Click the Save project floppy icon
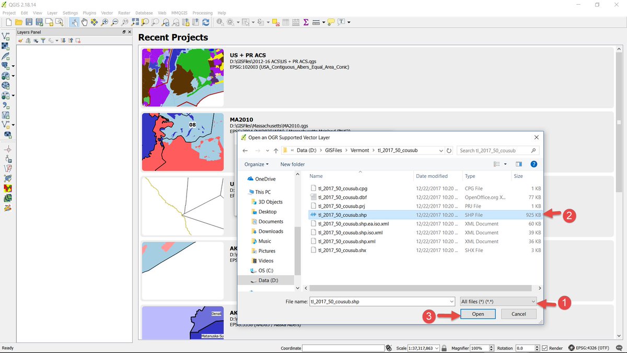This screenshot has height=353, width=627. click(29, 22)
